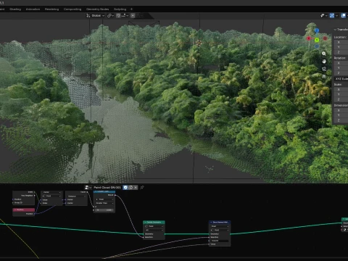
Task: Click the Dimensions Z field
Action: [x=341, y=120]
